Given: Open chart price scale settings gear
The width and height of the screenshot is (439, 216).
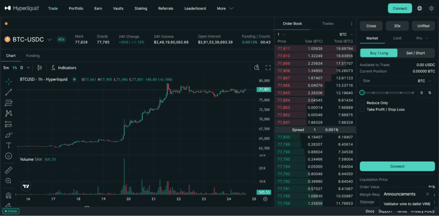Looking at the screenshot, I should tap(265, 199).
